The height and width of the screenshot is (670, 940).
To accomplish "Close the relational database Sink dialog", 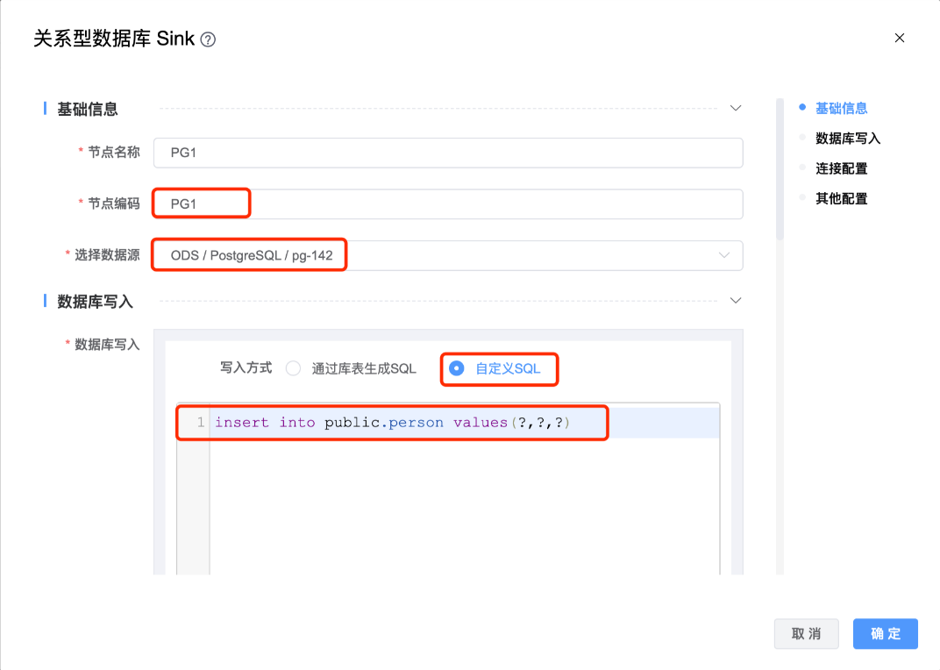I will tap(899, 38).
